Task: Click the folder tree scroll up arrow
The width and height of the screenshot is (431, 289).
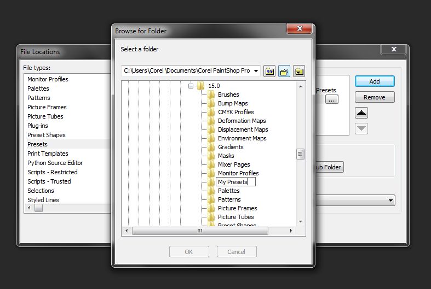Action: tap(301, 86)
